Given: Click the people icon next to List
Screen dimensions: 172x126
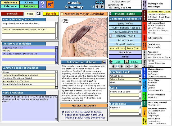Looking at the screenshot, I should coord(111,62).
